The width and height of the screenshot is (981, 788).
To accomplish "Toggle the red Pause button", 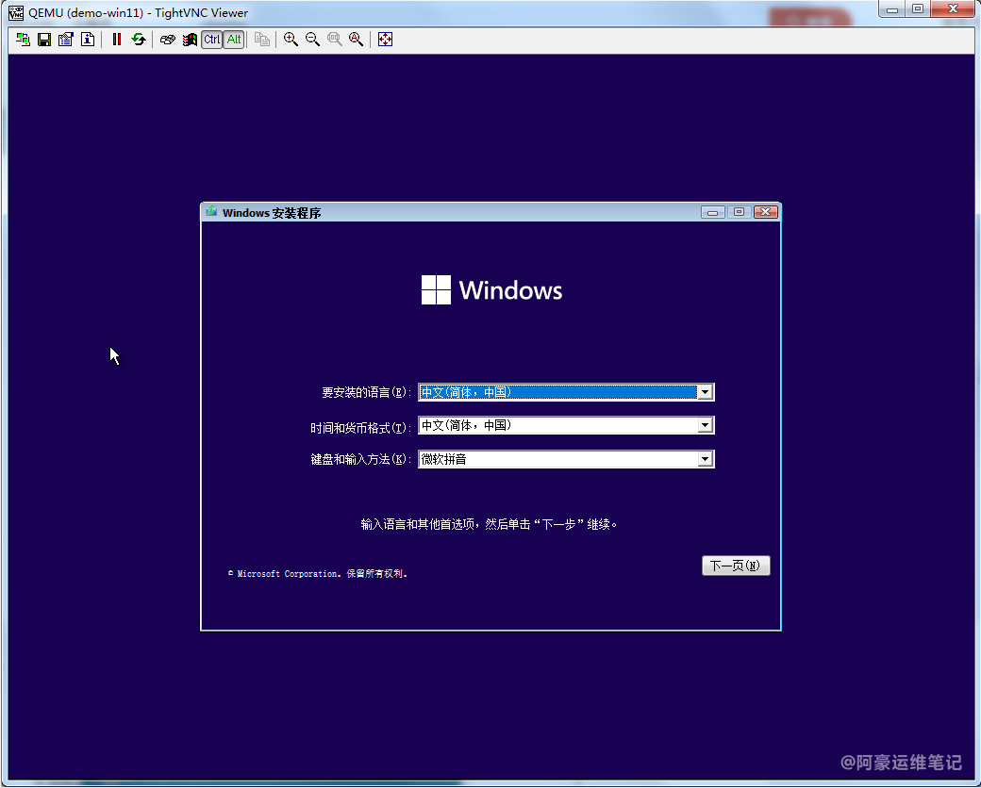I will 117,40.
